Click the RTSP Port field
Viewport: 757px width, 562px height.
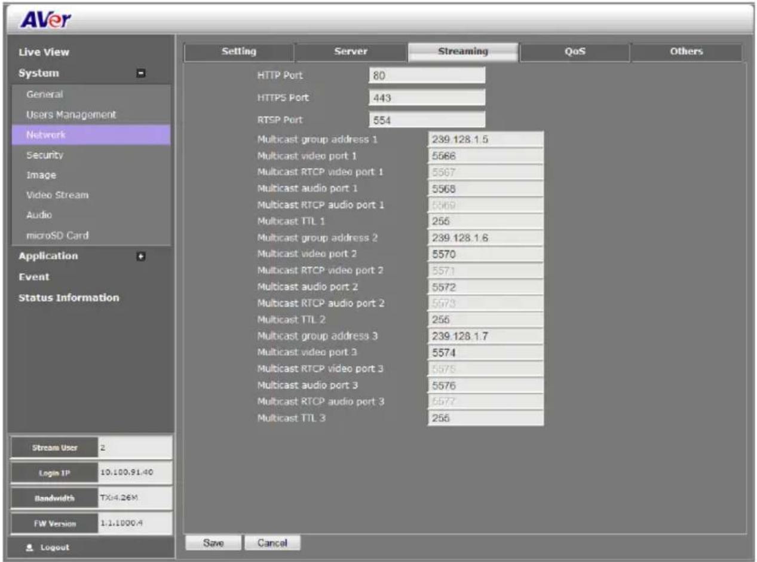tap(427, 120)
